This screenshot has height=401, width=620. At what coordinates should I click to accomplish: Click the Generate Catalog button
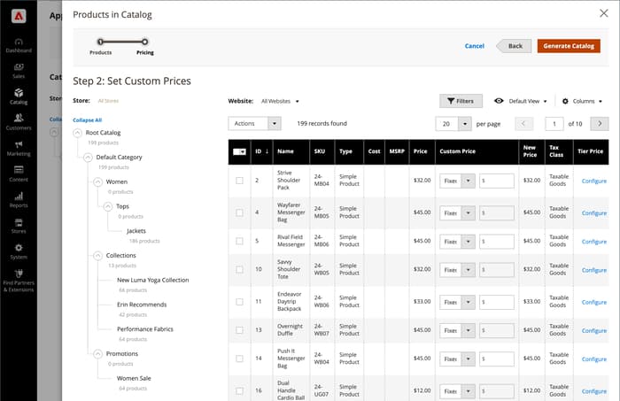point(569,46)
